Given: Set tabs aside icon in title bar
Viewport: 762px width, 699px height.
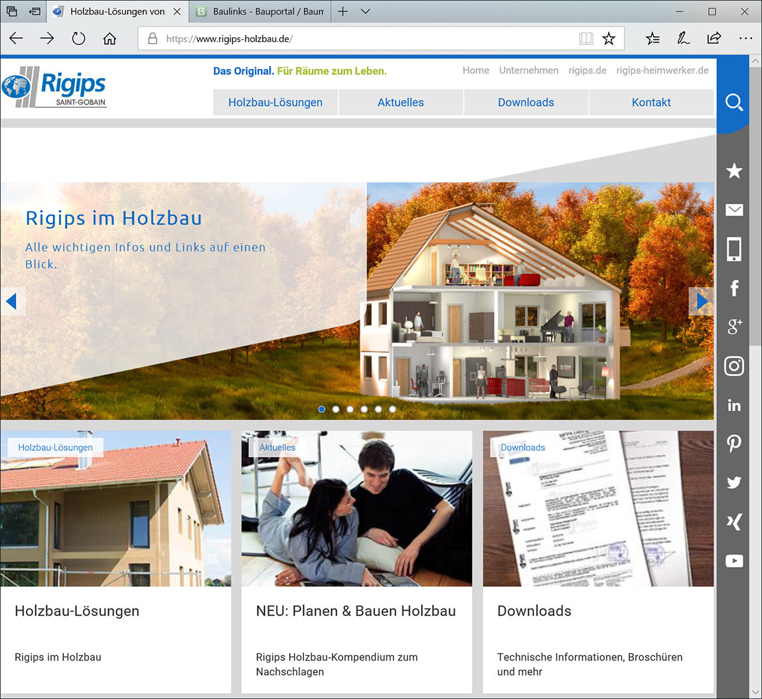Looking at the screenshot, I should 35,11.
